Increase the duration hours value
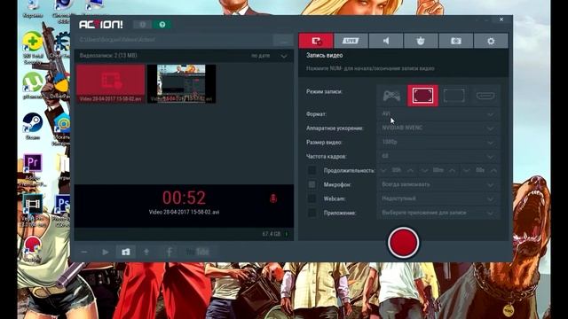Screen dimensions: 568x319 click(410, 170)
